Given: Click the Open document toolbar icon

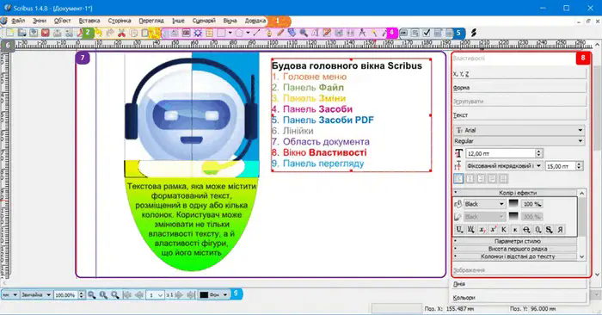Looking at the screenshot, I should 21,33.
